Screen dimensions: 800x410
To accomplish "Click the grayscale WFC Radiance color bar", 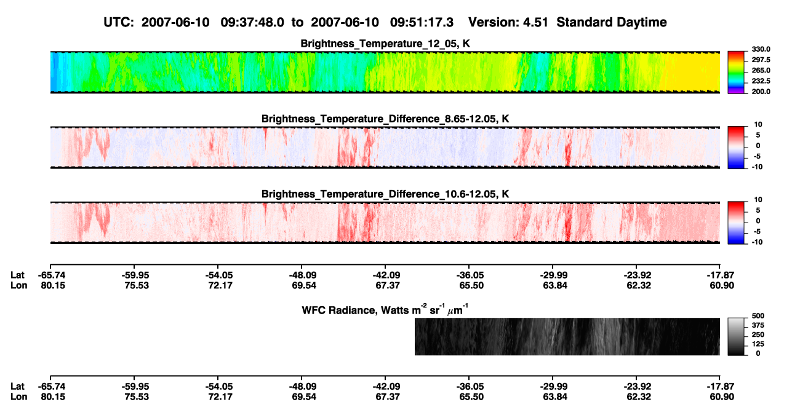I will 737,336.
